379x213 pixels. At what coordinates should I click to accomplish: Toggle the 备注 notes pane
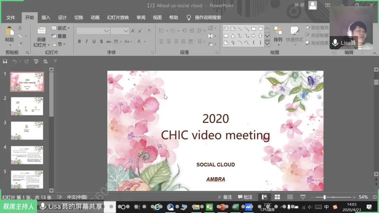pos(225,197)
